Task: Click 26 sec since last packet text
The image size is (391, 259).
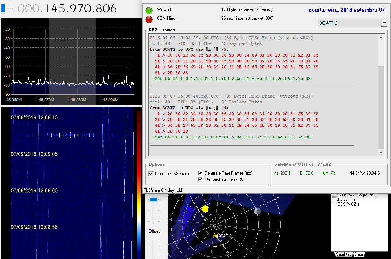Action: coord(247,18)
